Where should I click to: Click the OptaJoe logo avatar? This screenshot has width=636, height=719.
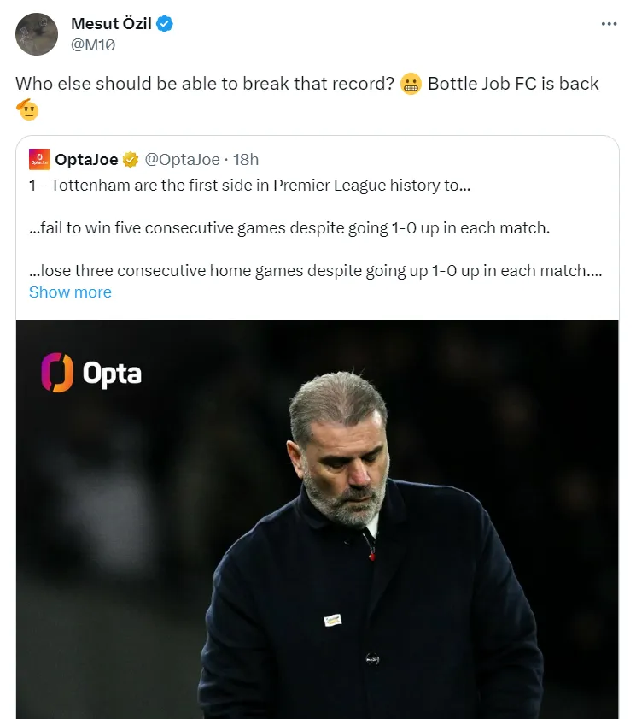(x=39, y=159)
